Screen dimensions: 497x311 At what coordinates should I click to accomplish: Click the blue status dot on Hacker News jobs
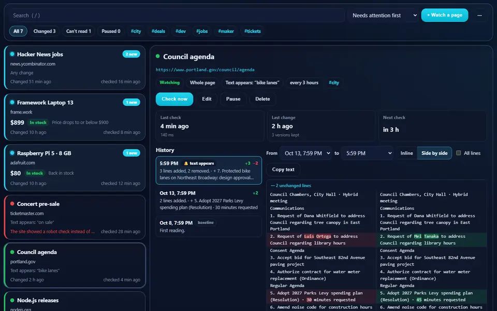(x=12, y=54)
